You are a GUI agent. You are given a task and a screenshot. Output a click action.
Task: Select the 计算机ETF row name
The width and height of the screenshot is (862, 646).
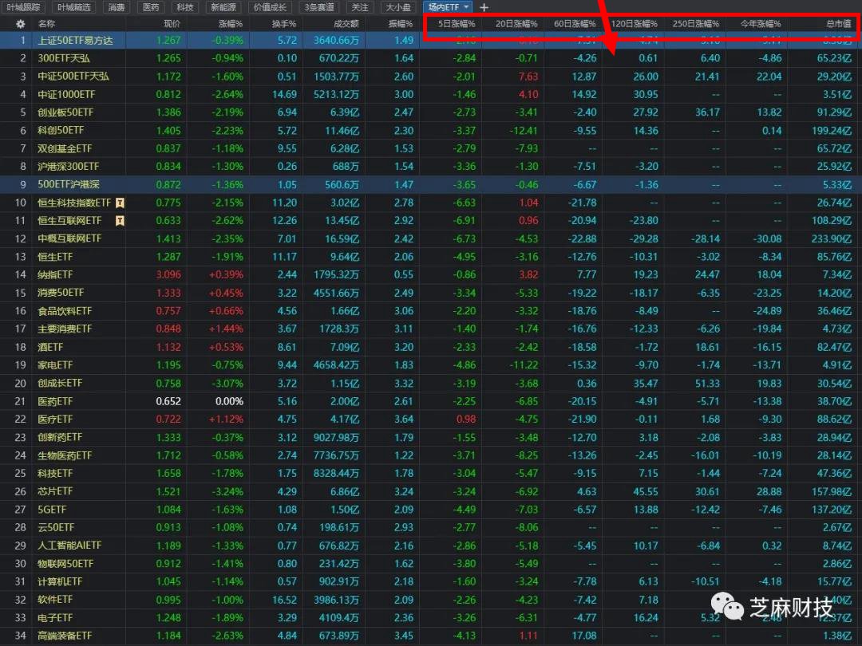[x=60, y=581]
